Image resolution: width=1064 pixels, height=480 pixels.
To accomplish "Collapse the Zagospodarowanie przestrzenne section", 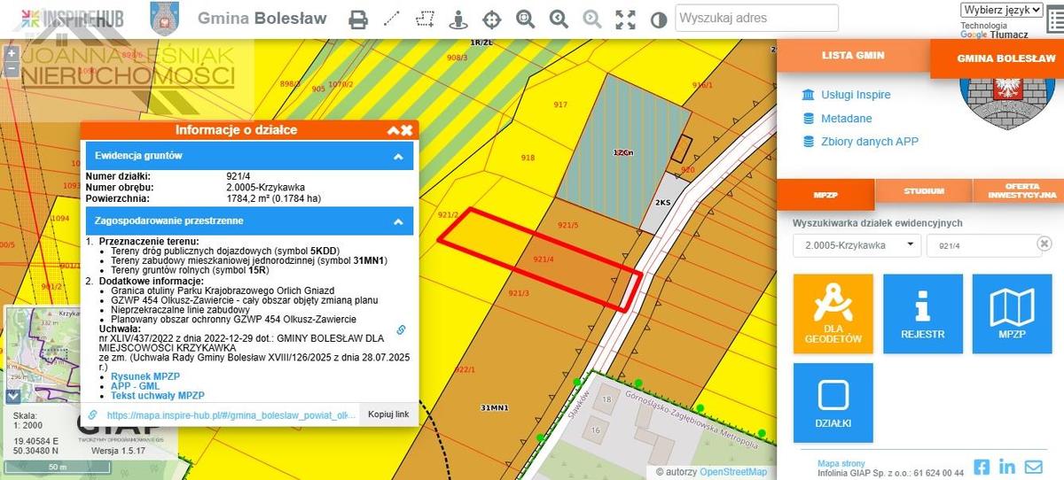I will 398,221.
